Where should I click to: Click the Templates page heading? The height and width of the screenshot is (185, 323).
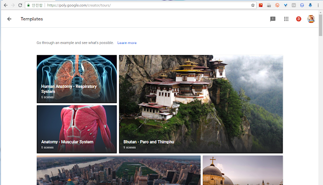coord(32,19)
